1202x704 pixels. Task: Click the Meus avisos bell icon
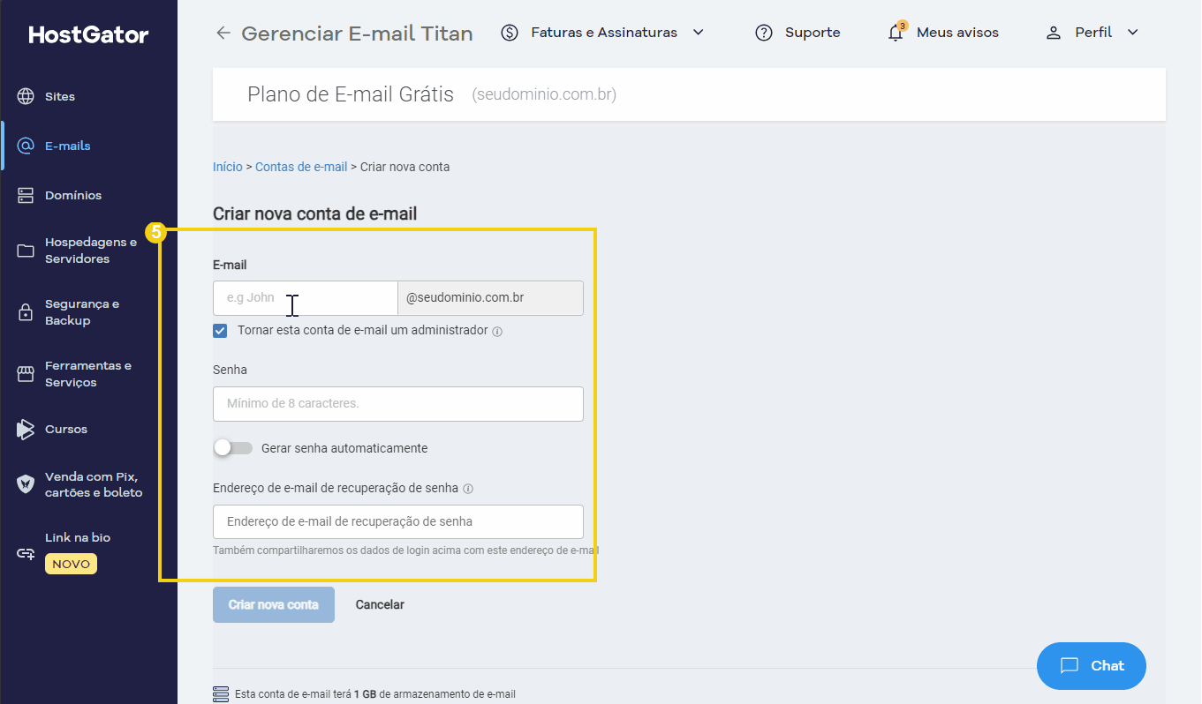[896, 33]
